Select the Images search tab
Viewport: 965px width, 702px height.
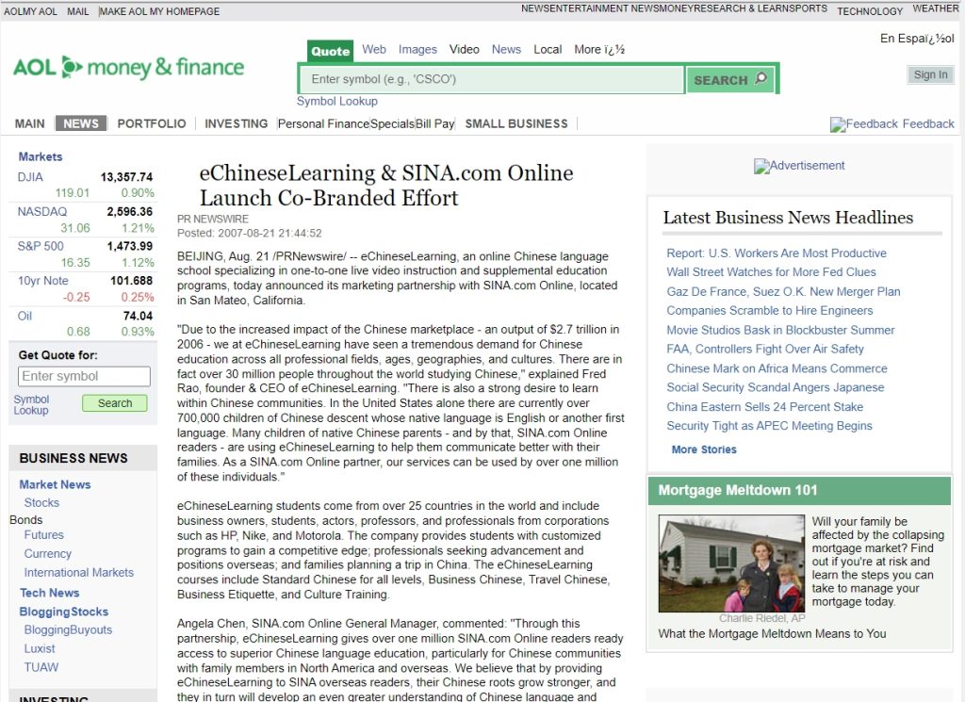417,49
